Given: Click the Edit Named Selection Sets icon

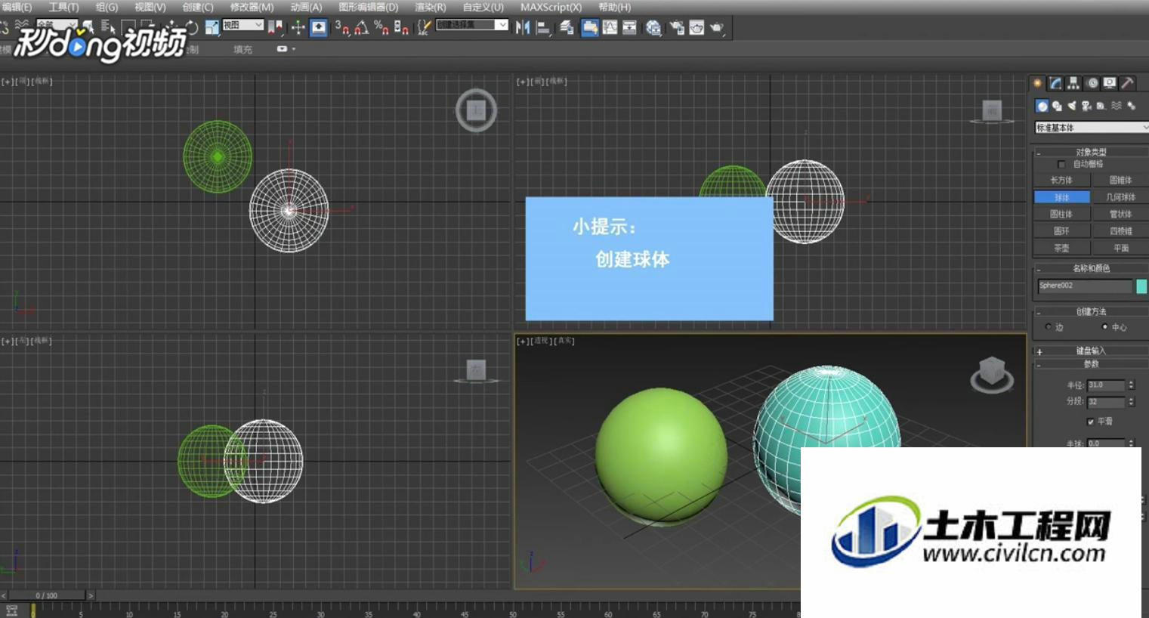Looking at the screenshot, I should 425,28.
